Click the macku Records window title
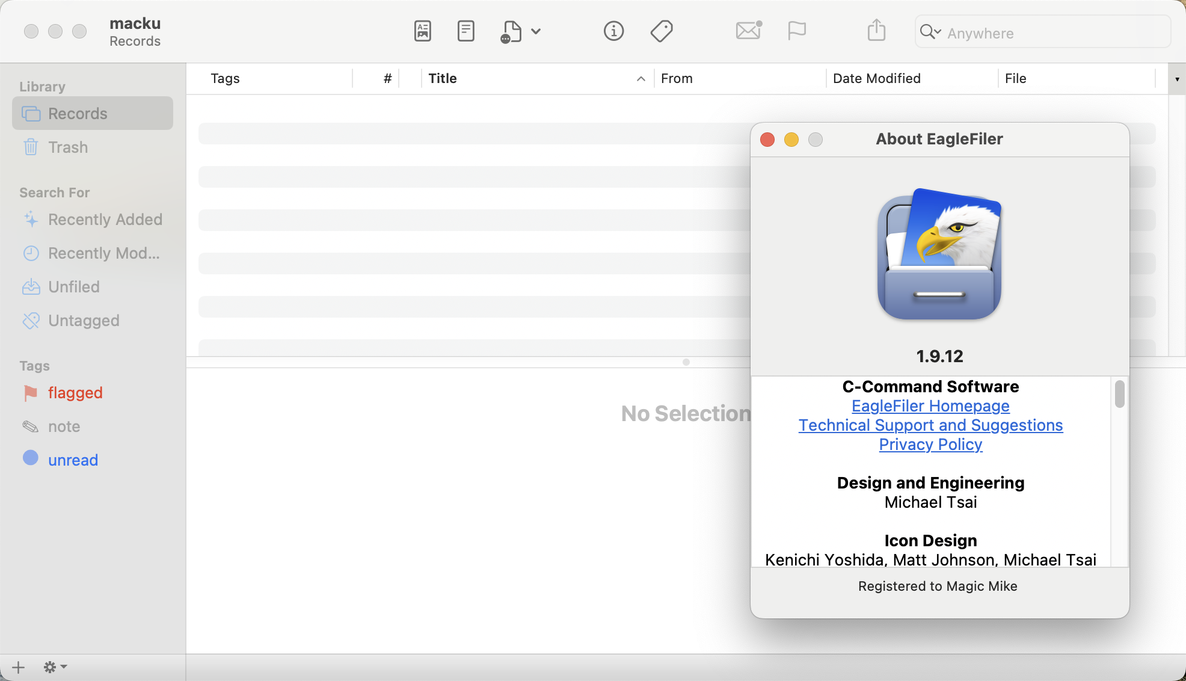1186x681 pixels. pyautogui.click(x=135, y=31)
